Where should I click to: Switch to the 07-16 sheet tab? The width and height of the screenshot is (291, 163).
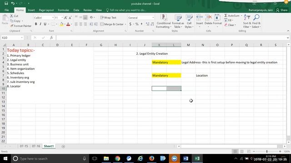(36, 146)
